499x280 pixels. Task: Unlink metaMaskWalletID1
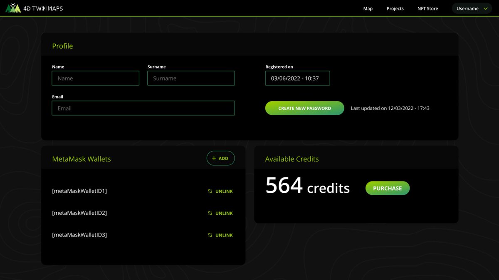point(220,192)
